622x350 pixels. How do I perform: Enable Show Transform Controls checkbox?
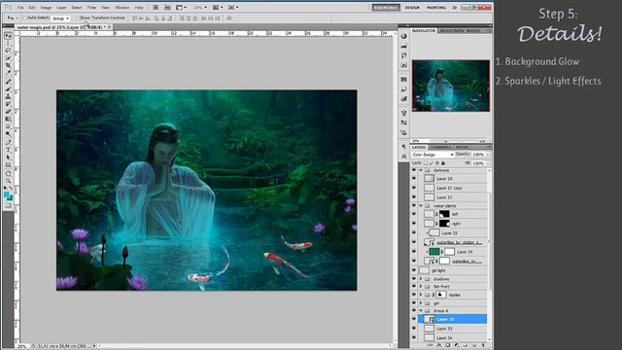(78, 17)
